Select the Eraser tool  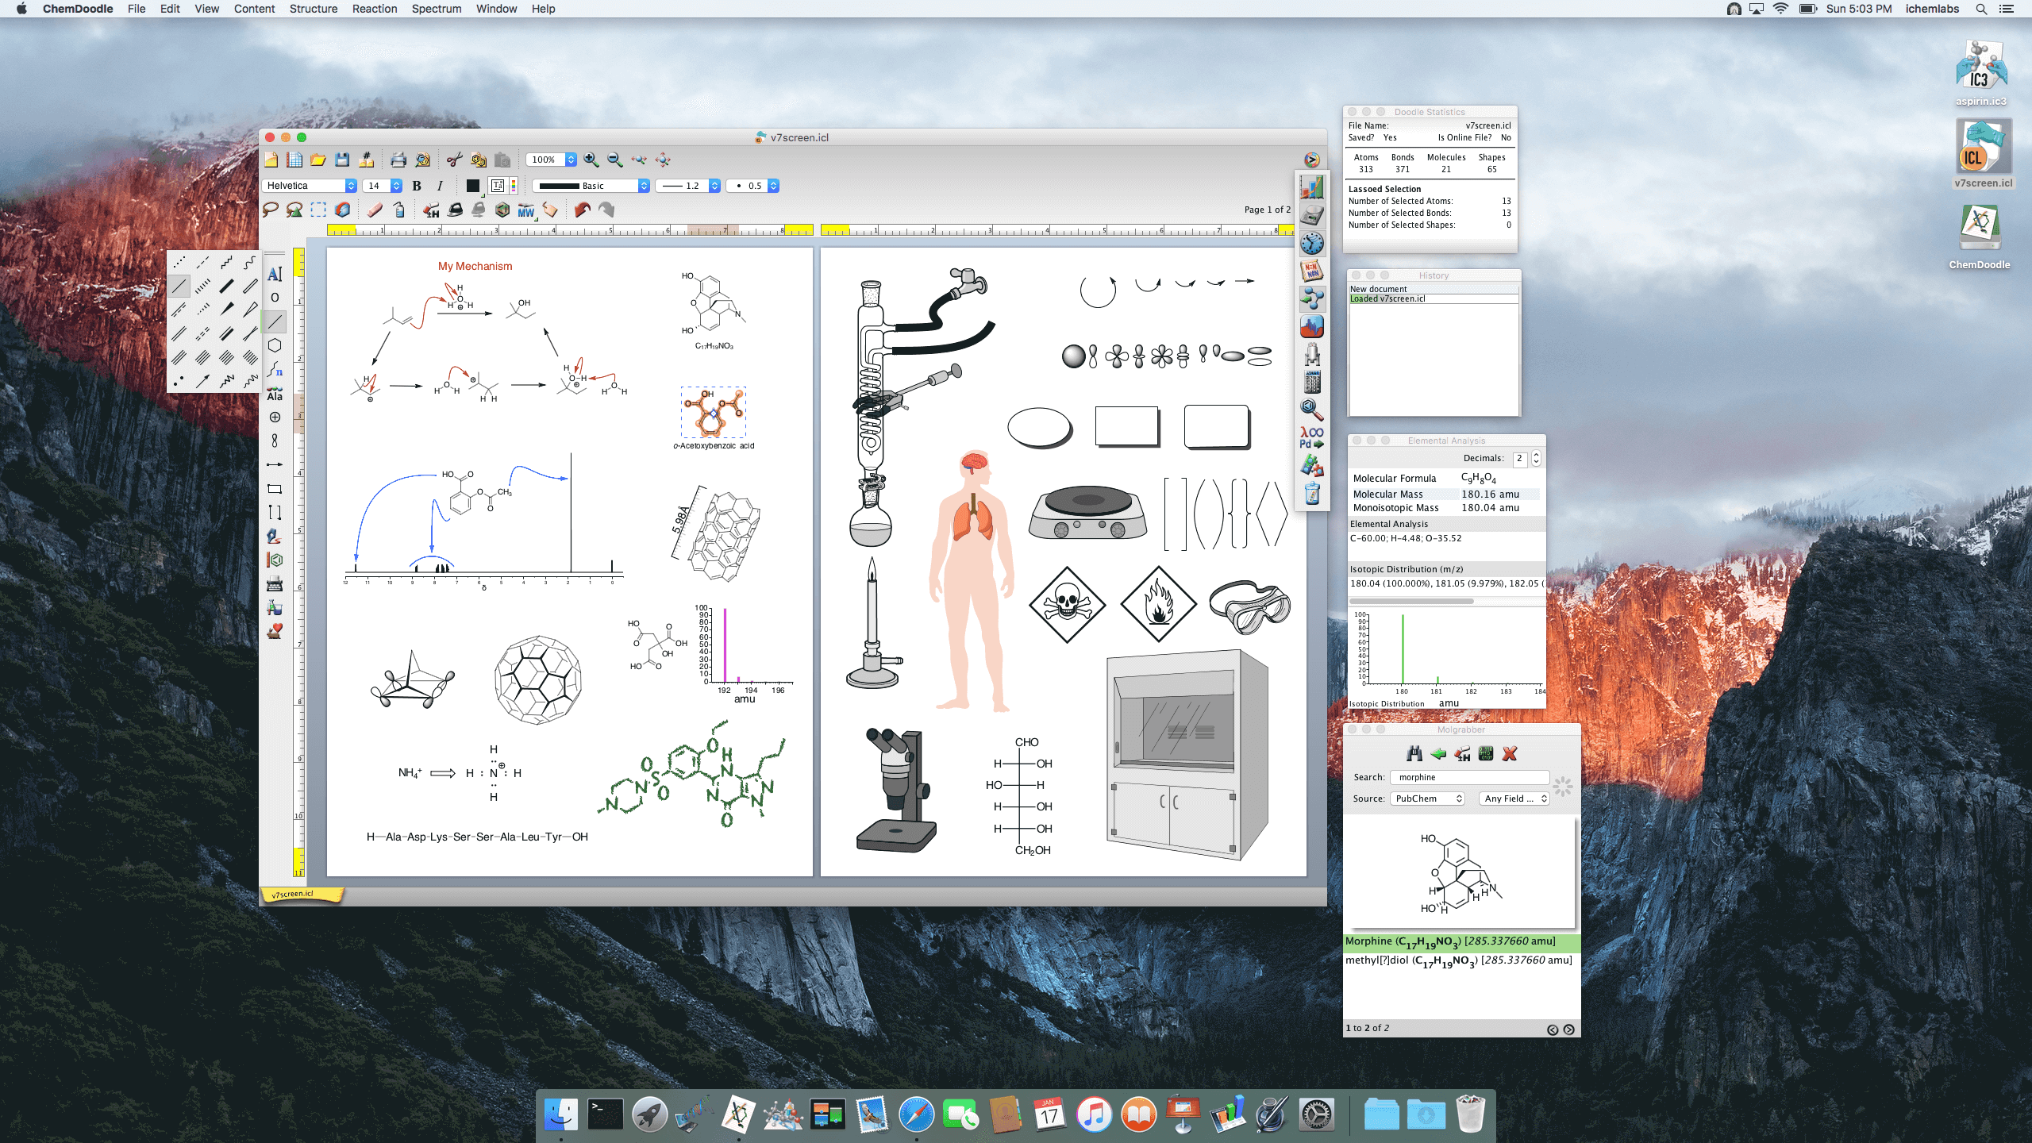click(374, 210)
